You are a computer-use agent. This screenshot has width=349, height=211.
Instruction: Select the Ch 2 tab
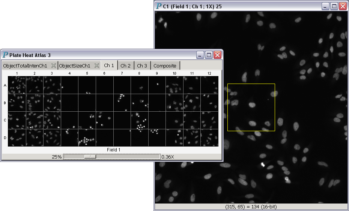pyautogui.click(x=125, y=66)
